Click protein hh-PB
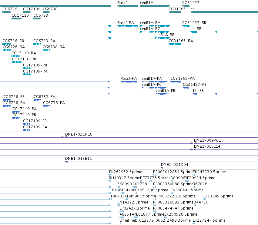Image resolution: width=258 pixels, height=225 pixels. click(x=226, y=94)
